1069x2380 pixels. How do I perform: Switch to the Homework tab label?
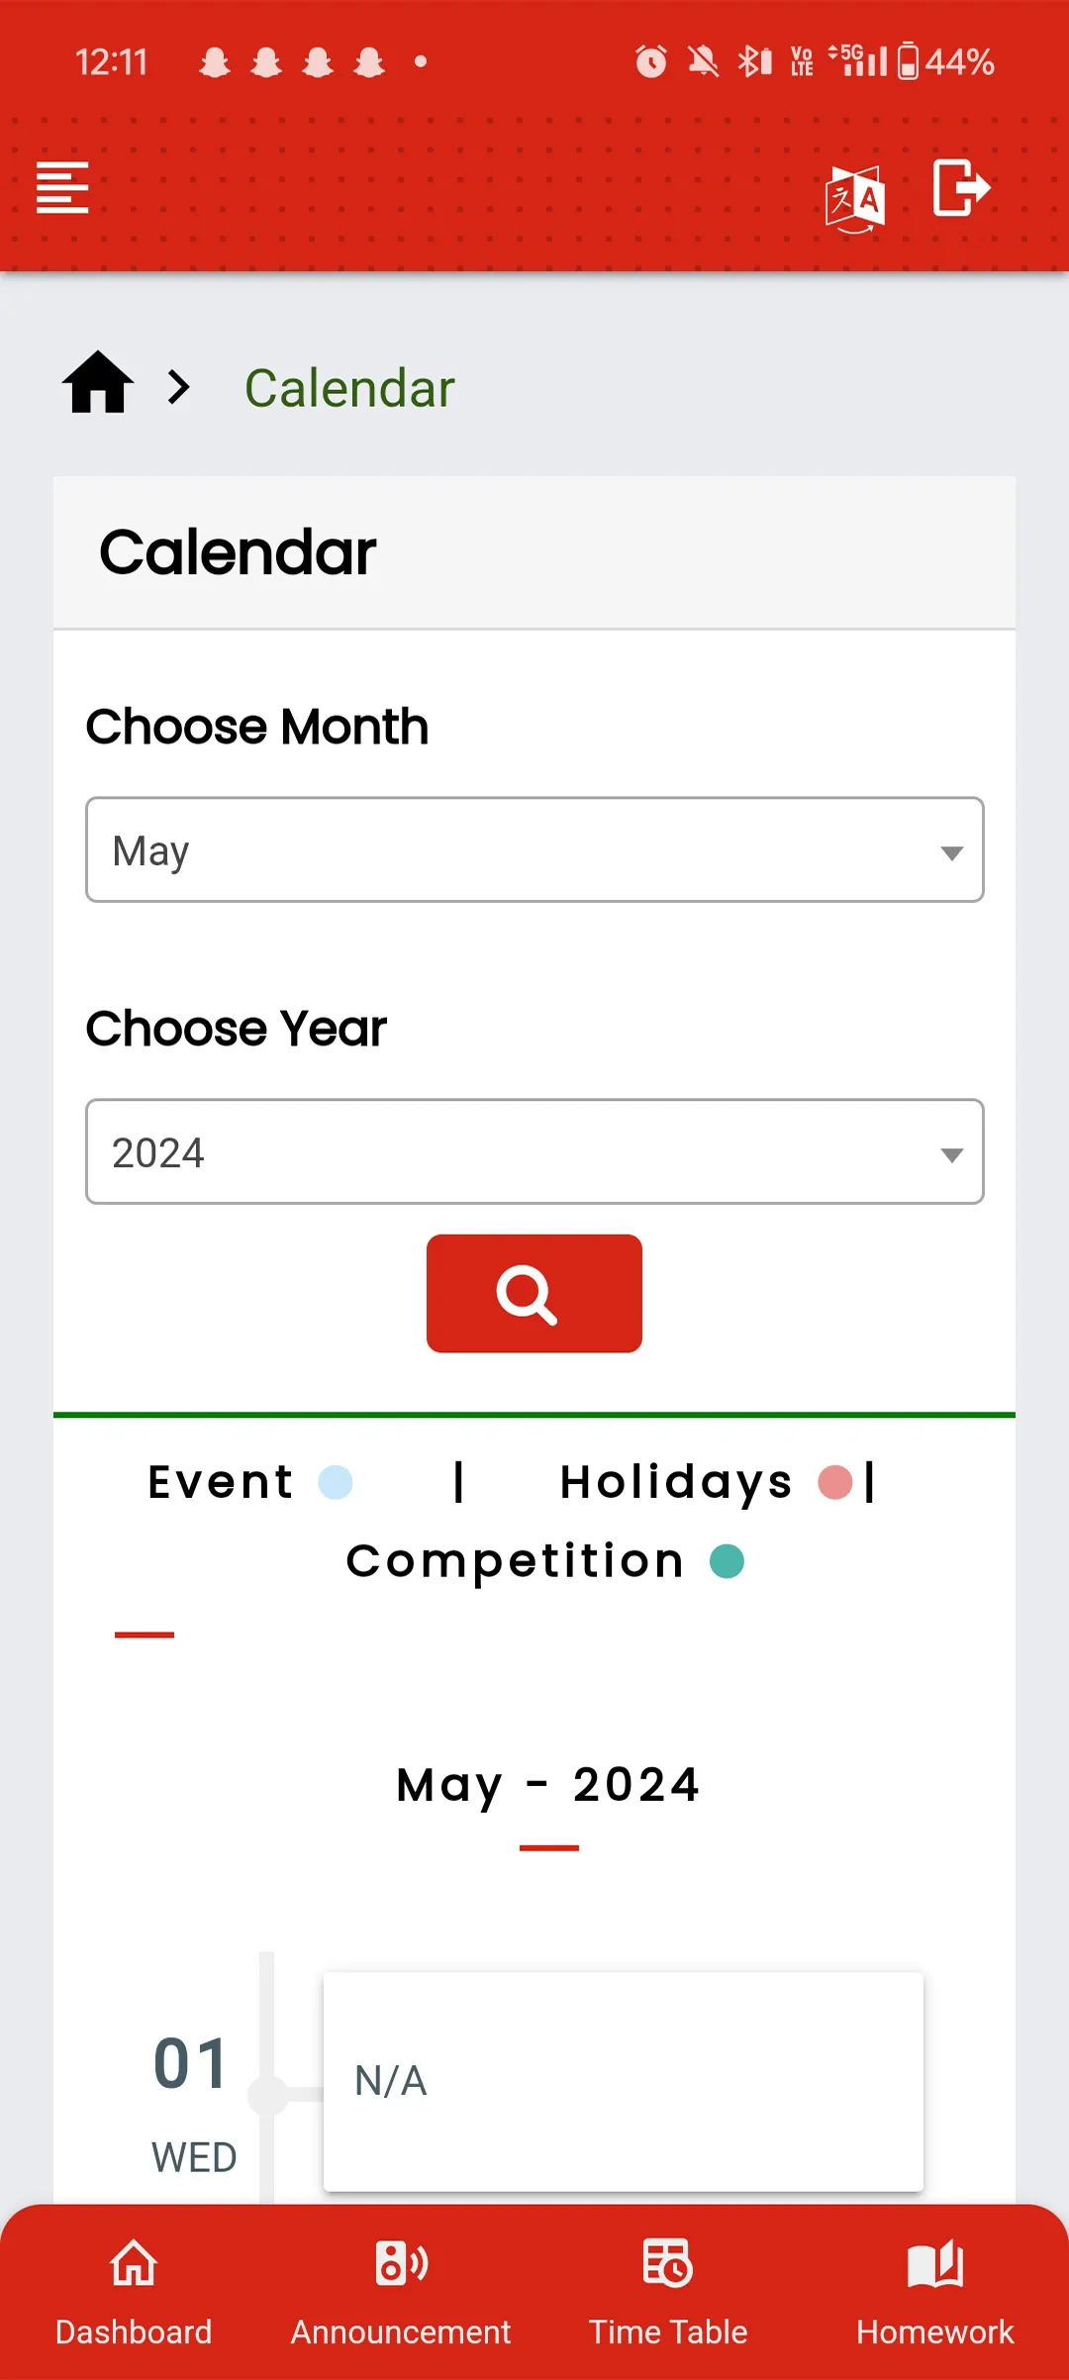[935, 2332]
